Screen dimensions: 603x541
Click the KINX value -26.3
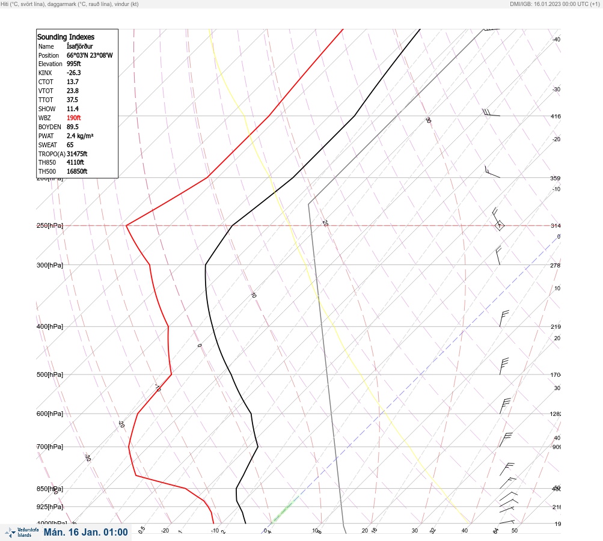[x=74, y=73]
